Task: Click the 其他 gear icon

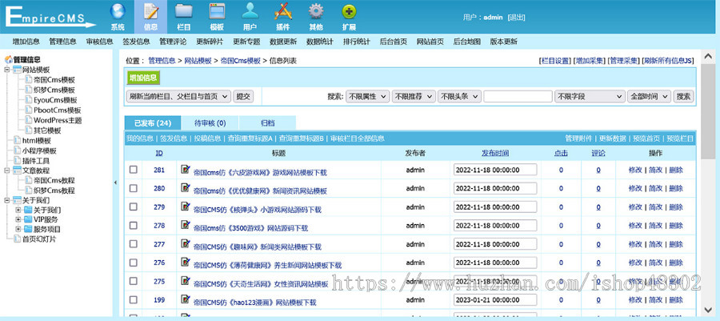Action: click(x=315, y=11)
